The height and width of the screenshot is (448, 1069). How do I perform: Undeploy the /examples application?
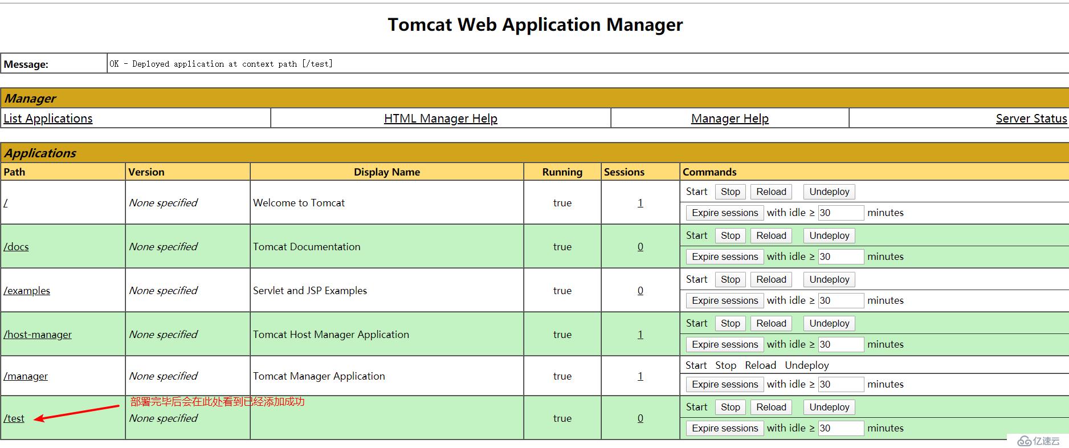tap(829, 280)
